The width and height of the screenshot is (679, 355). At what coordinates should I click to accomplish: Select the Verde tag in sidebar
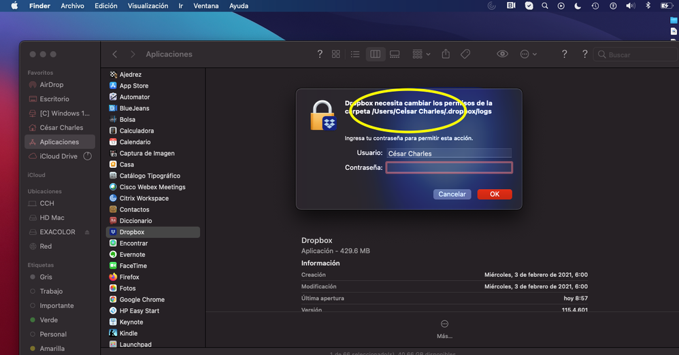(x=60, y=320)
